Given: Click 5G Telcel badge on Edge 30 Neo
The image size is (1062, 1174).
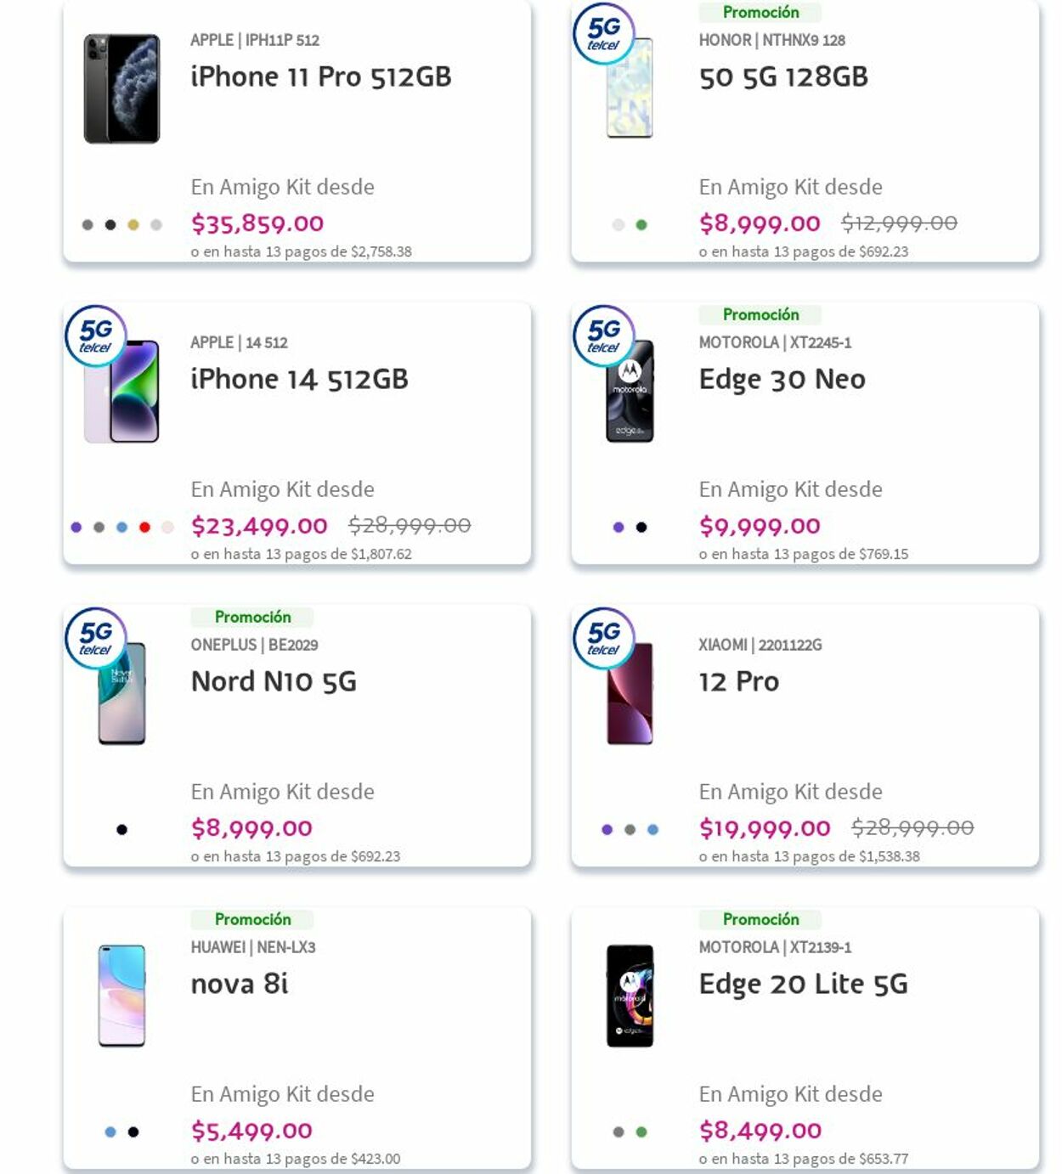Looking at the screenshot, I should coord(604,336).
